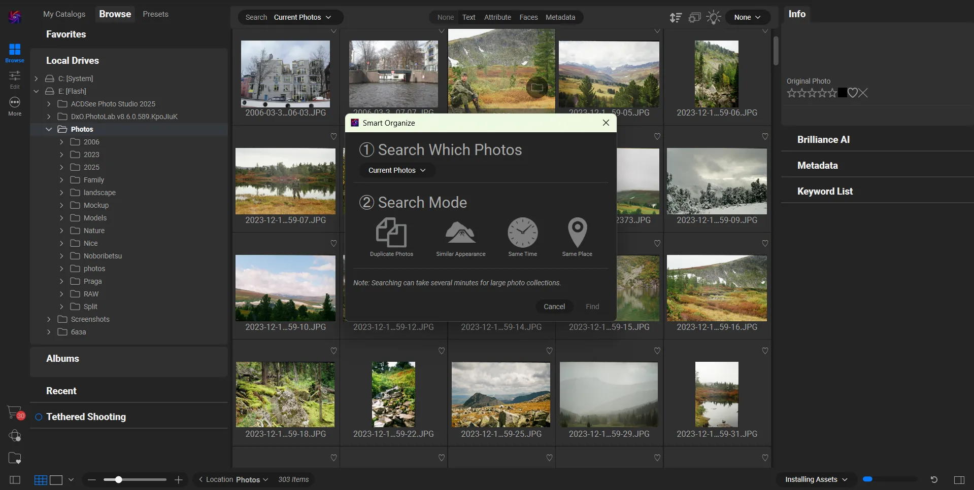Toggle the right panel layout icon
Viewport: 974px width, 490px height.
tap(959, 479)
